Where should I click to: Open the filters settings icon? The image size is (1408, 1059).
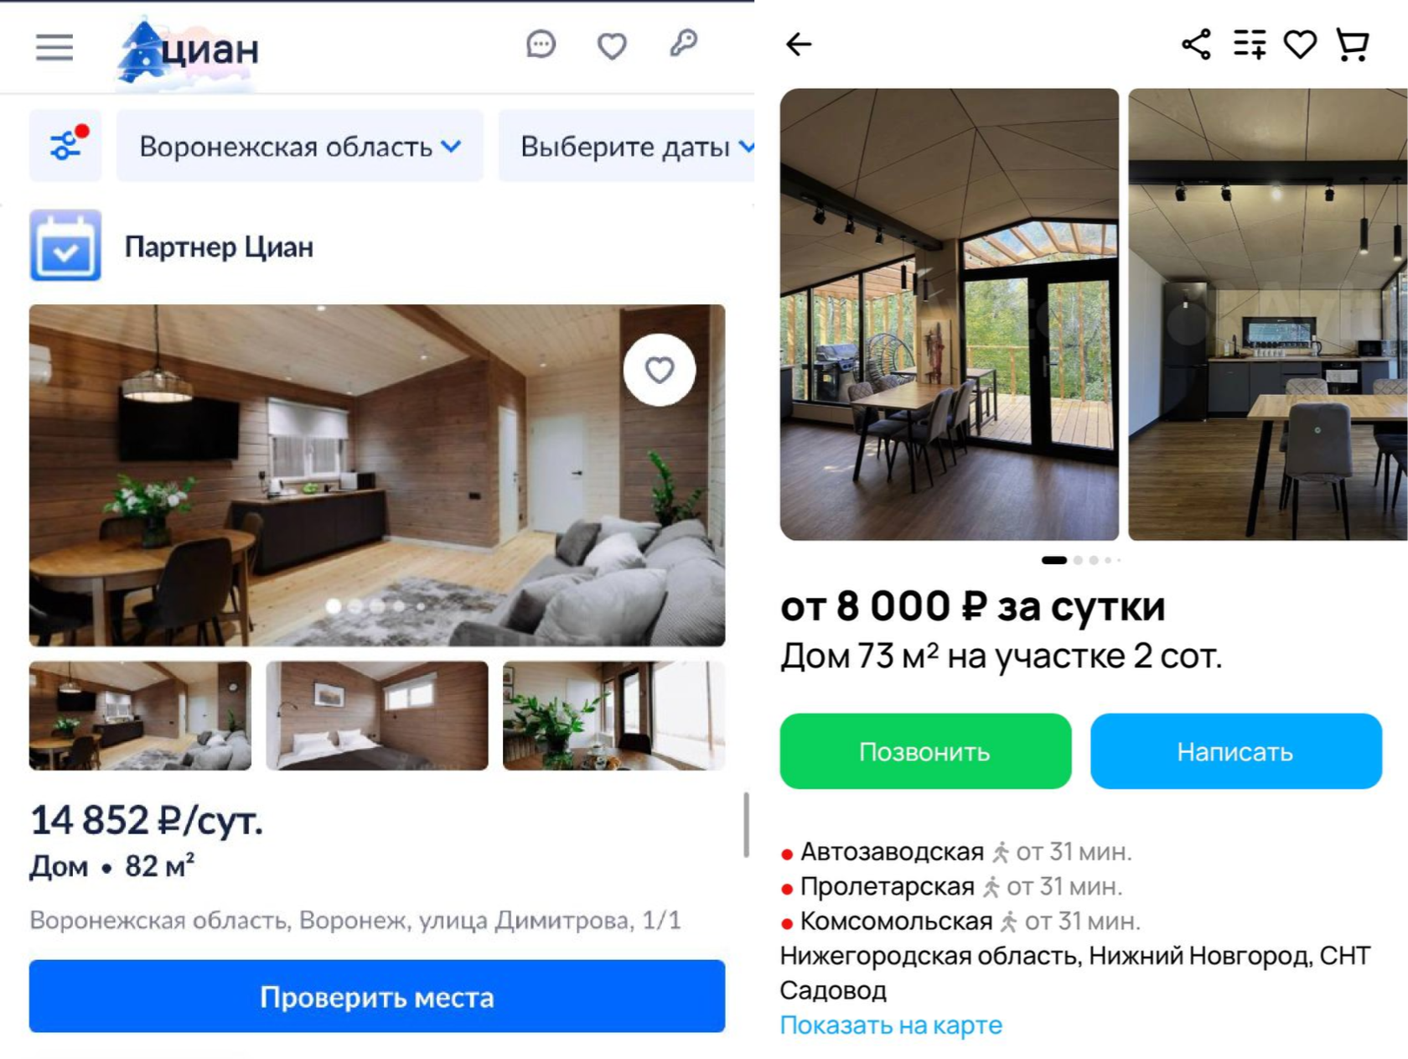click(65, 145)
